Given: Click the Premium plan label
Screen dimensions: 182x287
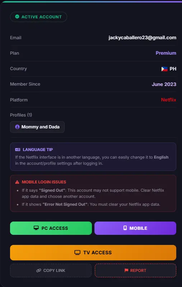Looking at the screenshot, I should point(166,53).
